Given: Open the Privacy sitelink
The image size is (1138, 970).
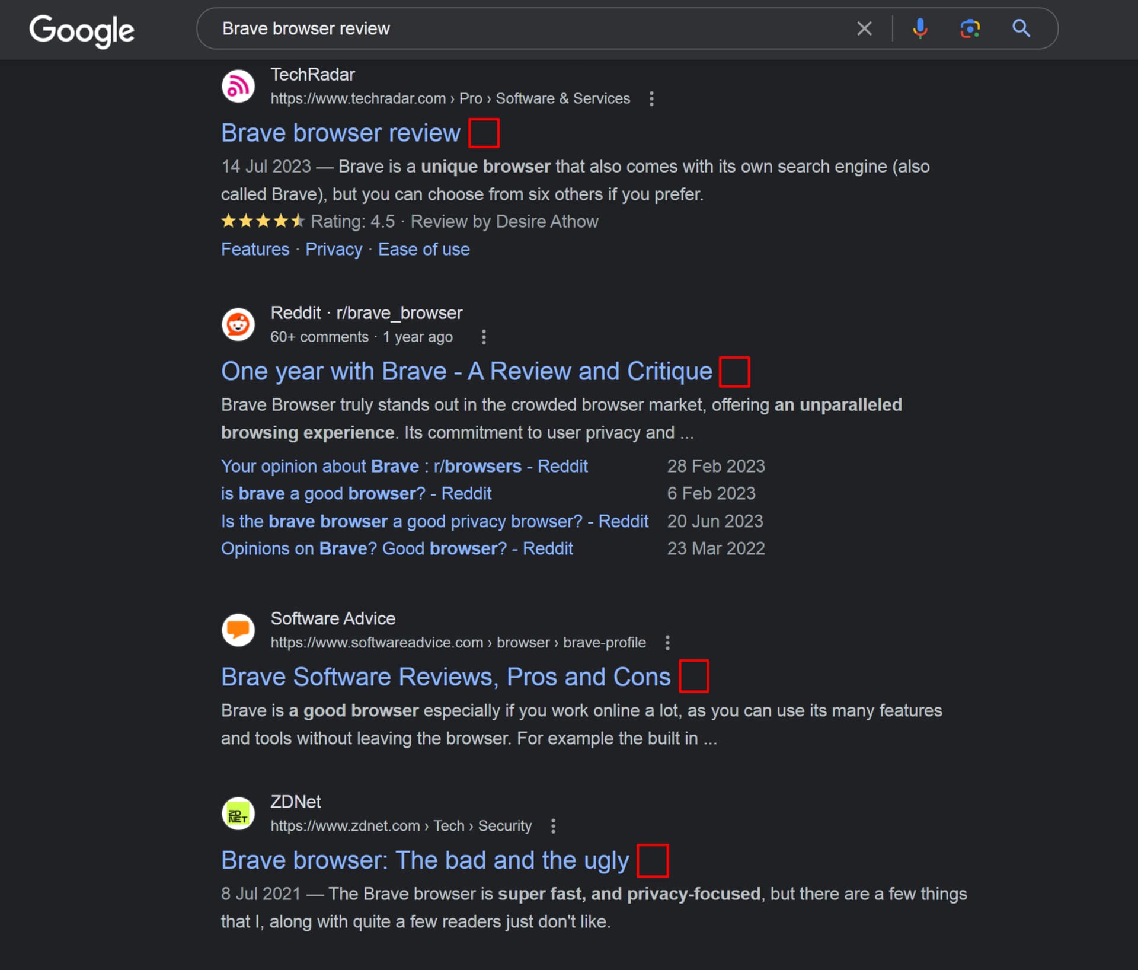Looking at the screenshot, I should tap(334, 250).
